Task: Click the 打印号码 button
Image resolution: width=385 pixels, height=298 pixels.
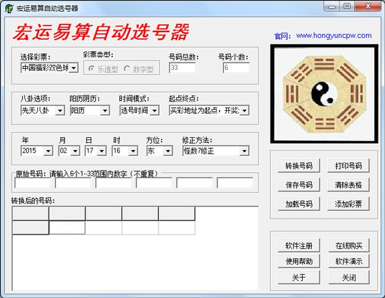Action: pyautogui.click(x=348, y=166)
